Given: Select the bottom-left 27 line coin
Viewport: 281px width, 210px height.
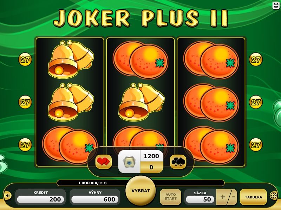Looking at the screenshot, I should [25, 145].
